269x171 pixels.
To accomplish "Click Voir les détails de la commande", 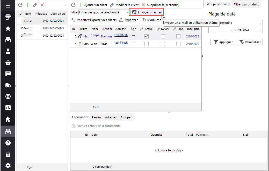I will [x=96, y=126].
